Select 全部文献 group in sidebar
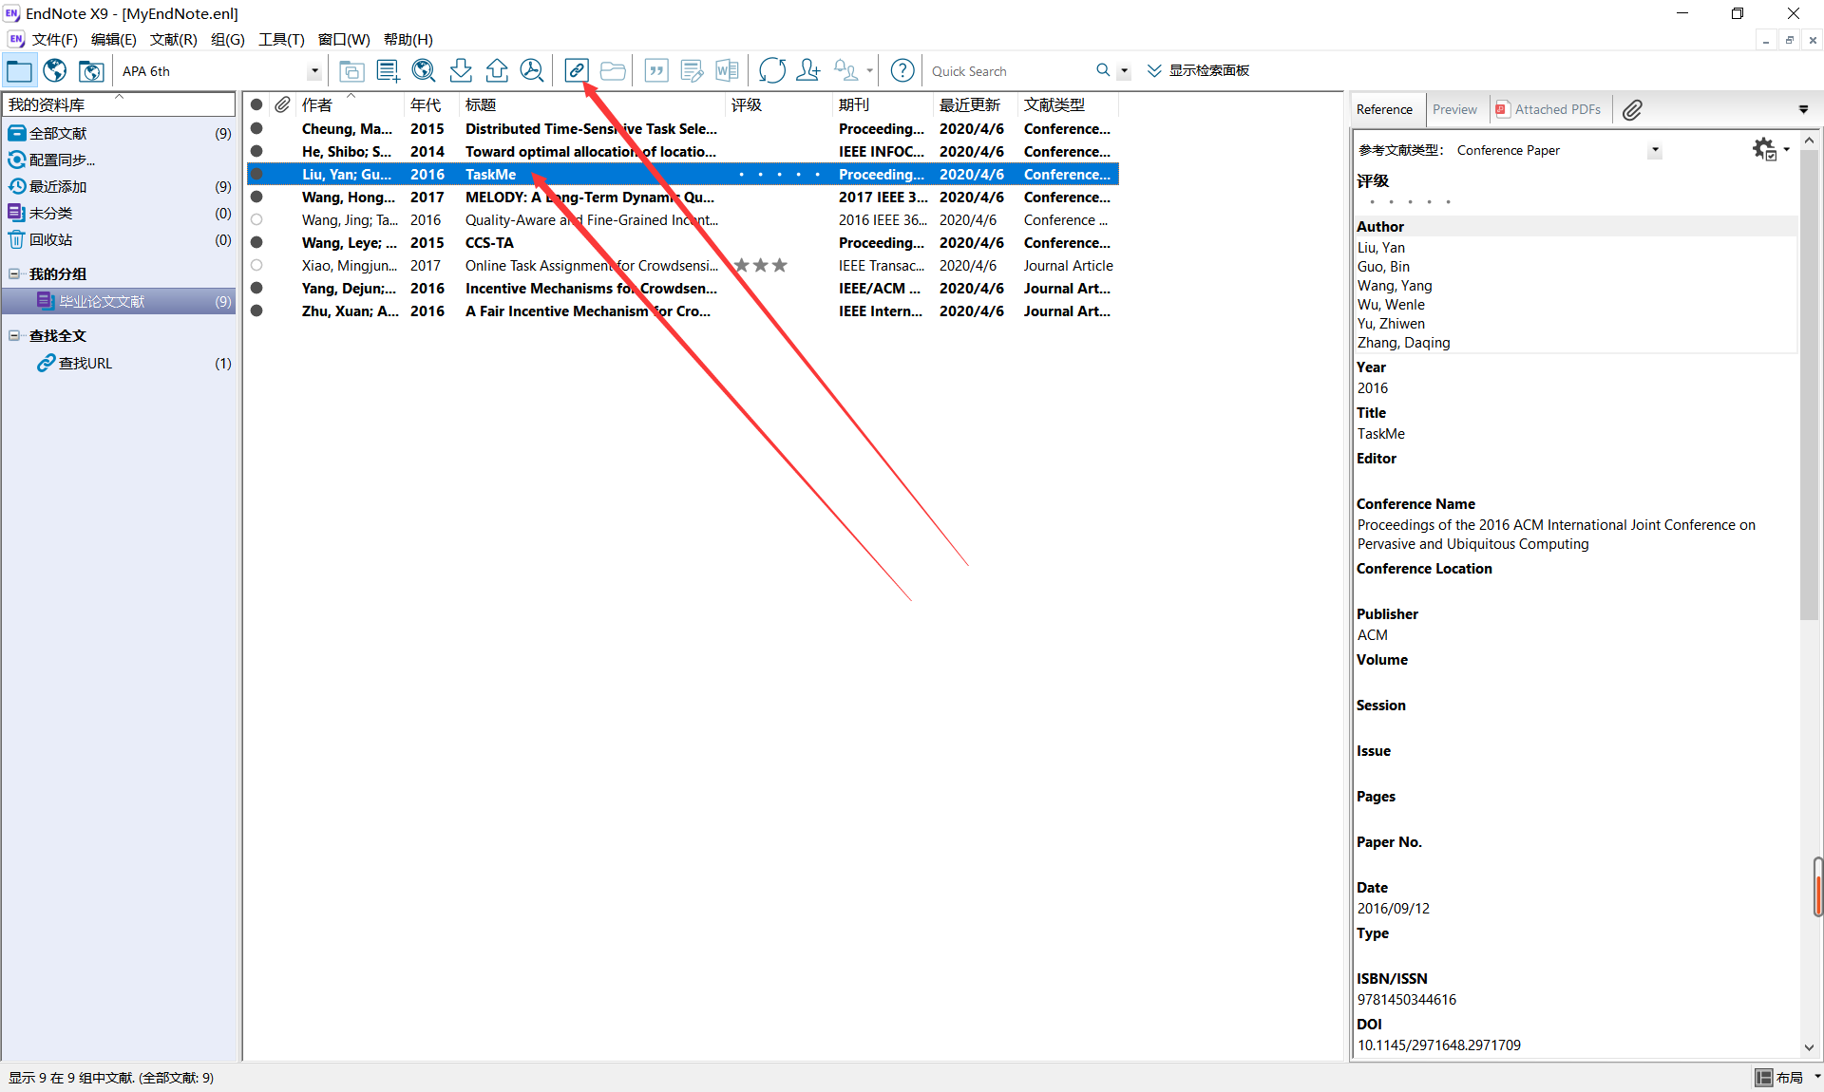The height and width of the screenshot is (1092, 1824). (119, 133)
